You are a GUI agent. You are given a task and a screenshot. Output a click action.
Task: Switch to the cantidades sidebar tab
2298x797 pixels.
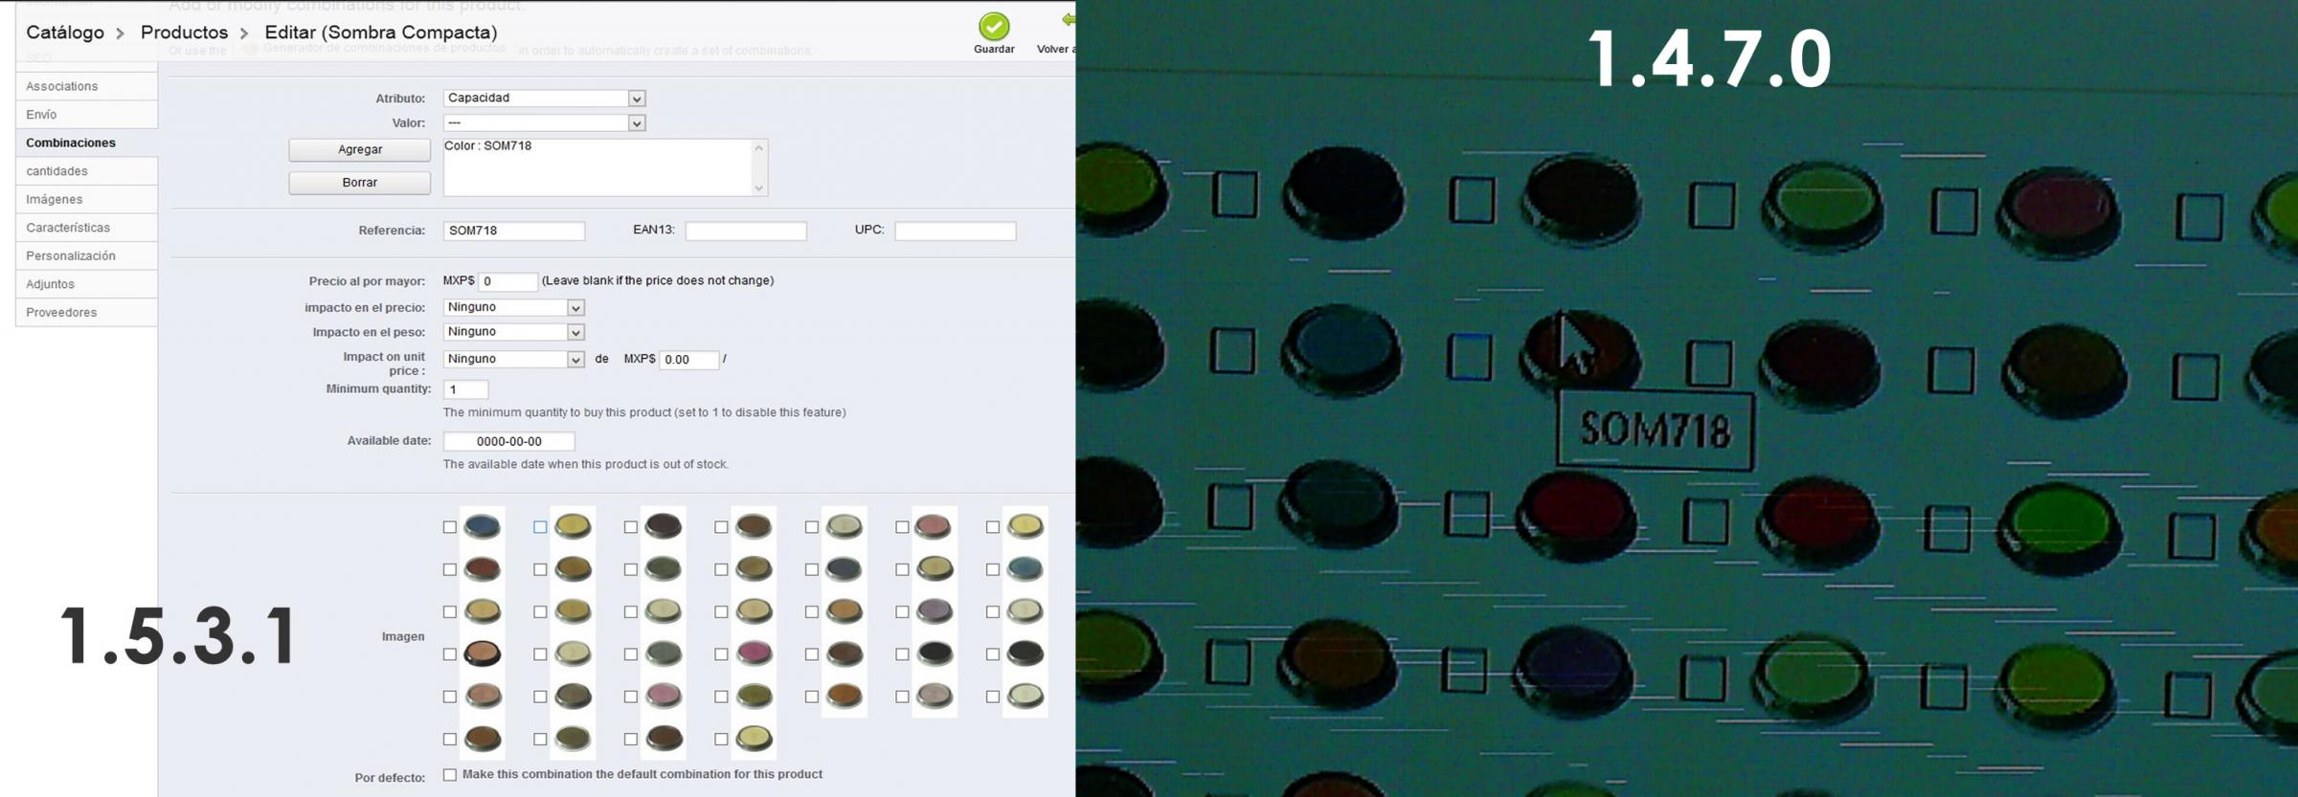click(x=86, y=171)
